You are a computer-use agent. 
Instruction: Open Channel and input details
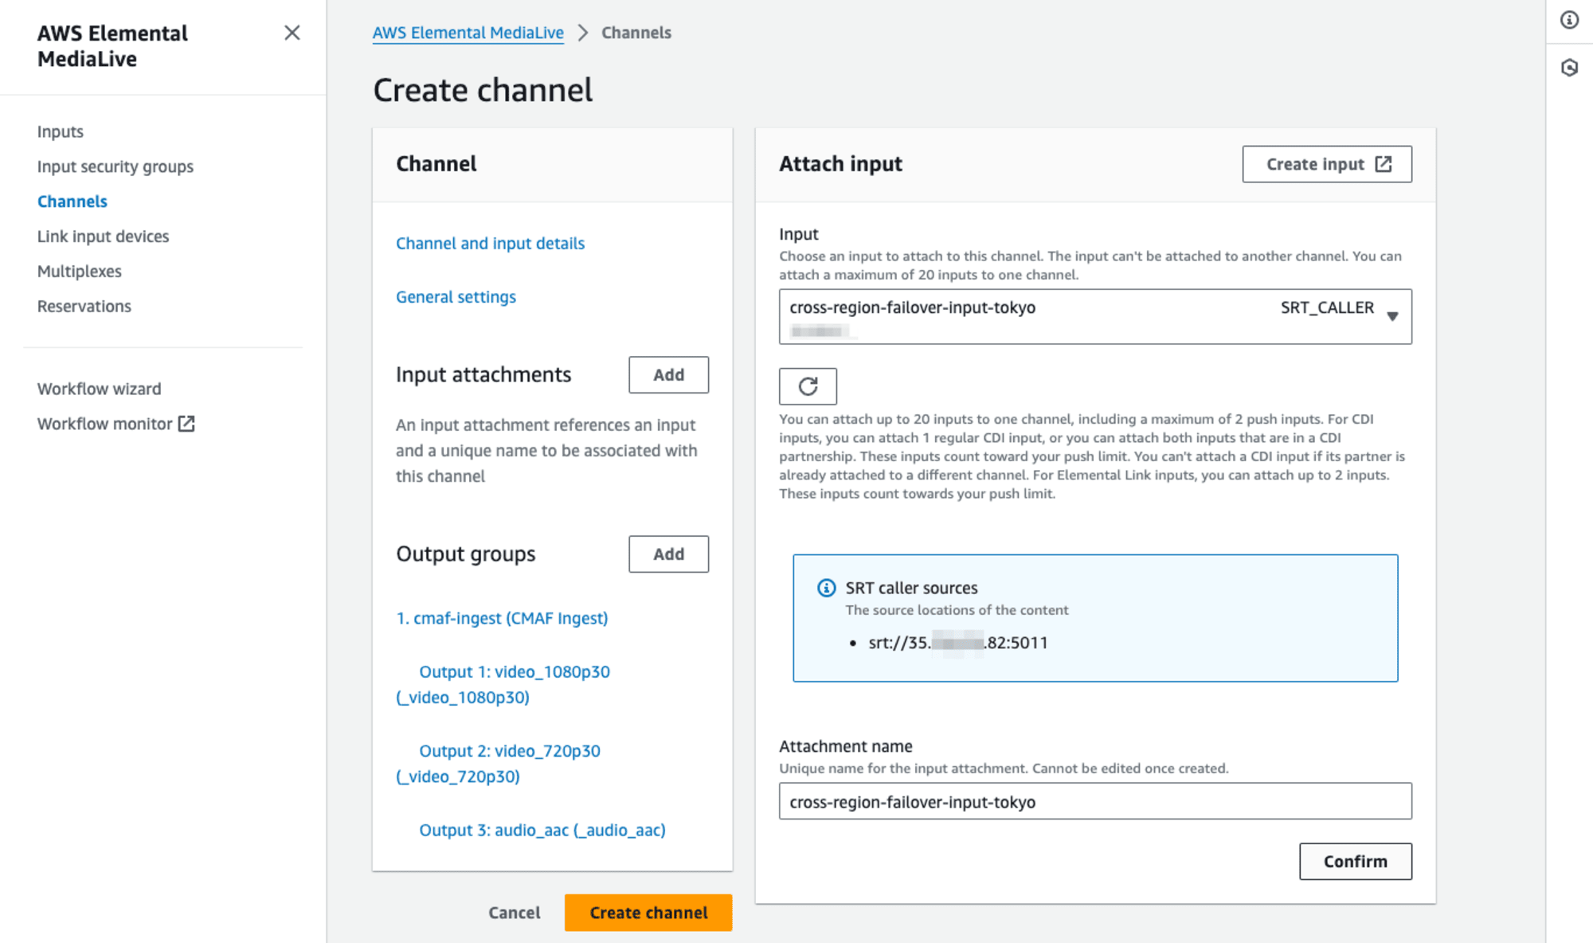pyautogui.click(x=491, y=244)
